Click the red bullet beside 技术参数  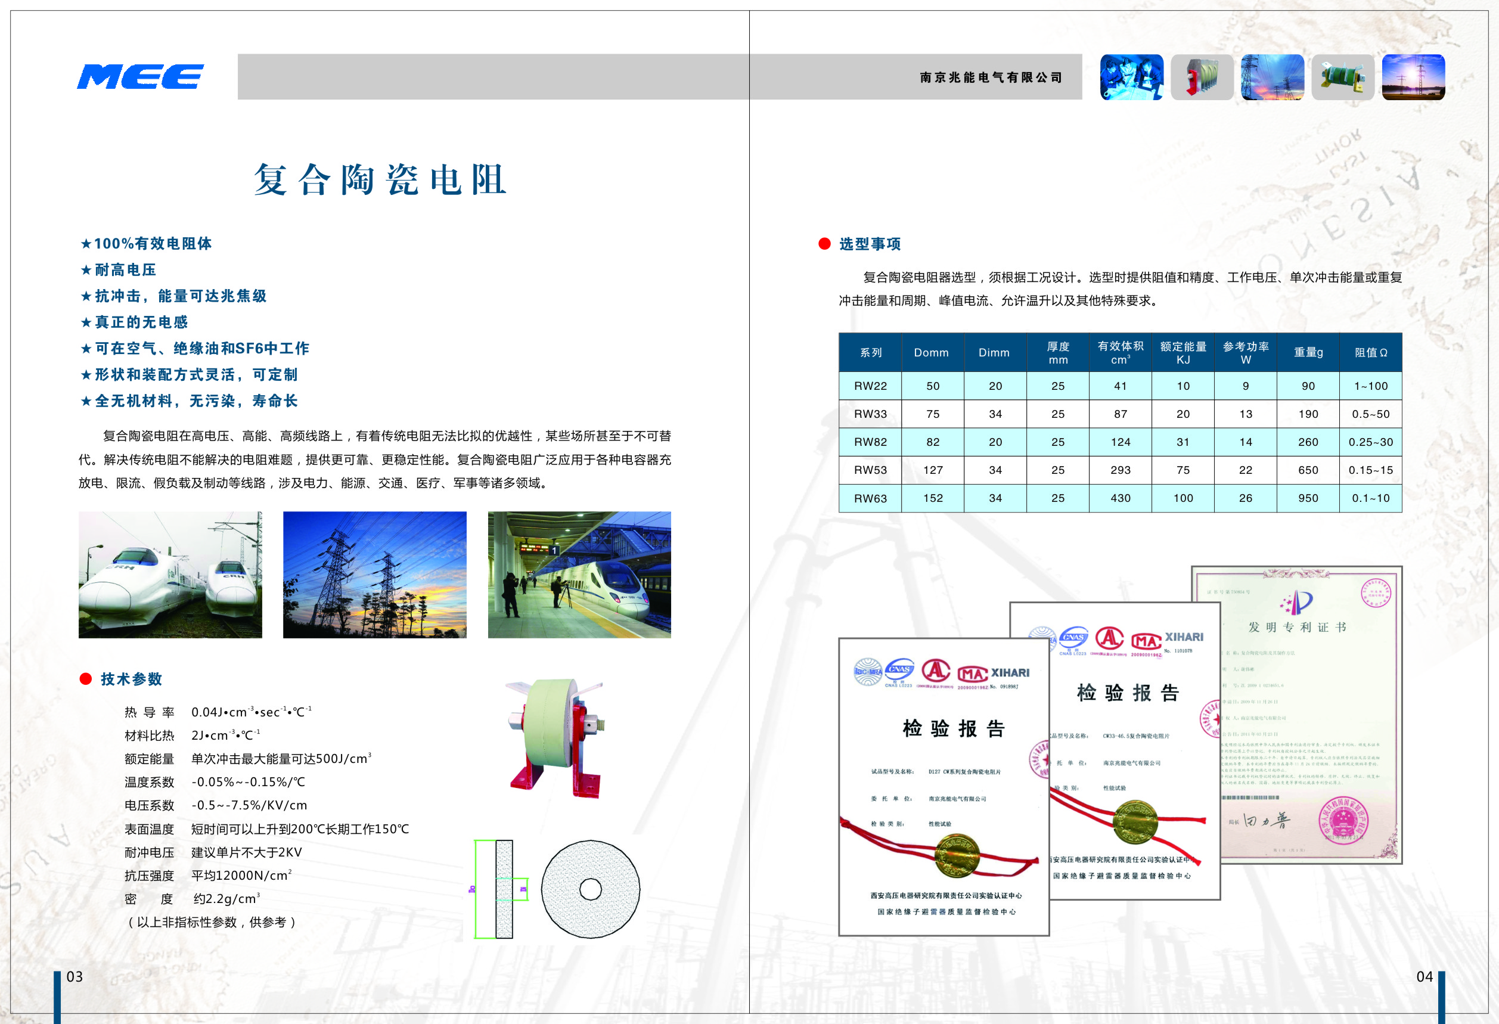tap(85, 678)
